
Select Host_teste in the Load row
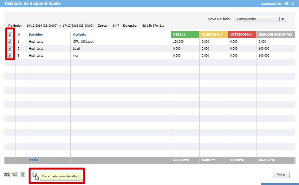(x=36, y=49)
